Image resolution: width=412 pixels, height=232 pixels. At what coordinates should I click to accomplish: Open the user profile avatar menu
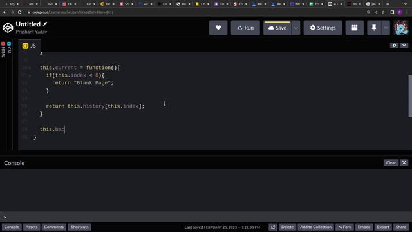[401, 28]
